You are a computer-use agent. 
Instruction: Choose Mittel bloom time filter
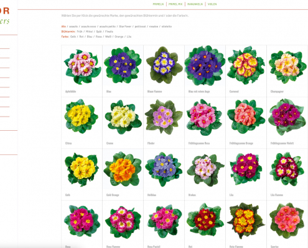[89, 32]
